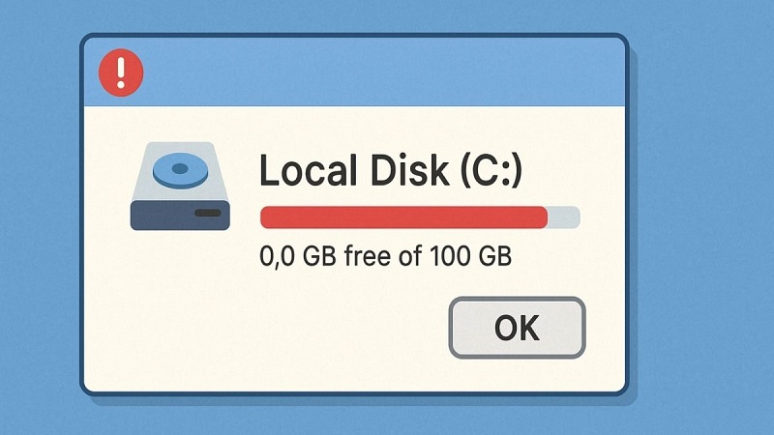Click the red used-space portion of the bar
The width and height of the screenshot is (774, 435).
point(403,217)
